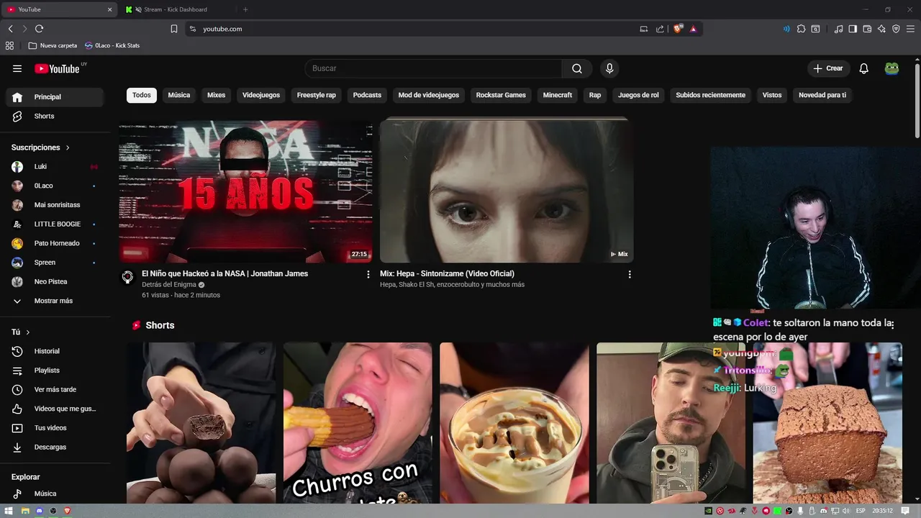
Task: Open the browser main menu icon
Action: (911, 29)
